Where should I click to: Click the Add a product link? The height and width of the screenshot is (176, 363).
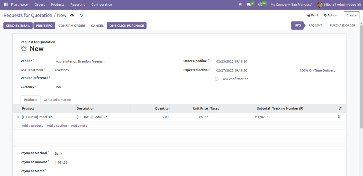[x=32, y=126]
